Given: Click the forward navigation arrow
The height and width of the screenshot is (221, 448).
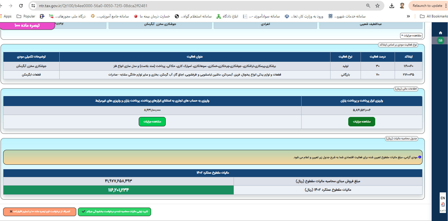Looking at the screenshot, I should click(11, 6).
